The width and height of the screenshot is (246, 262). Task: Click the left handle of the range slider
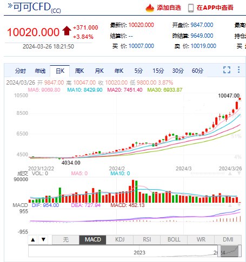[x=219, y=251]
